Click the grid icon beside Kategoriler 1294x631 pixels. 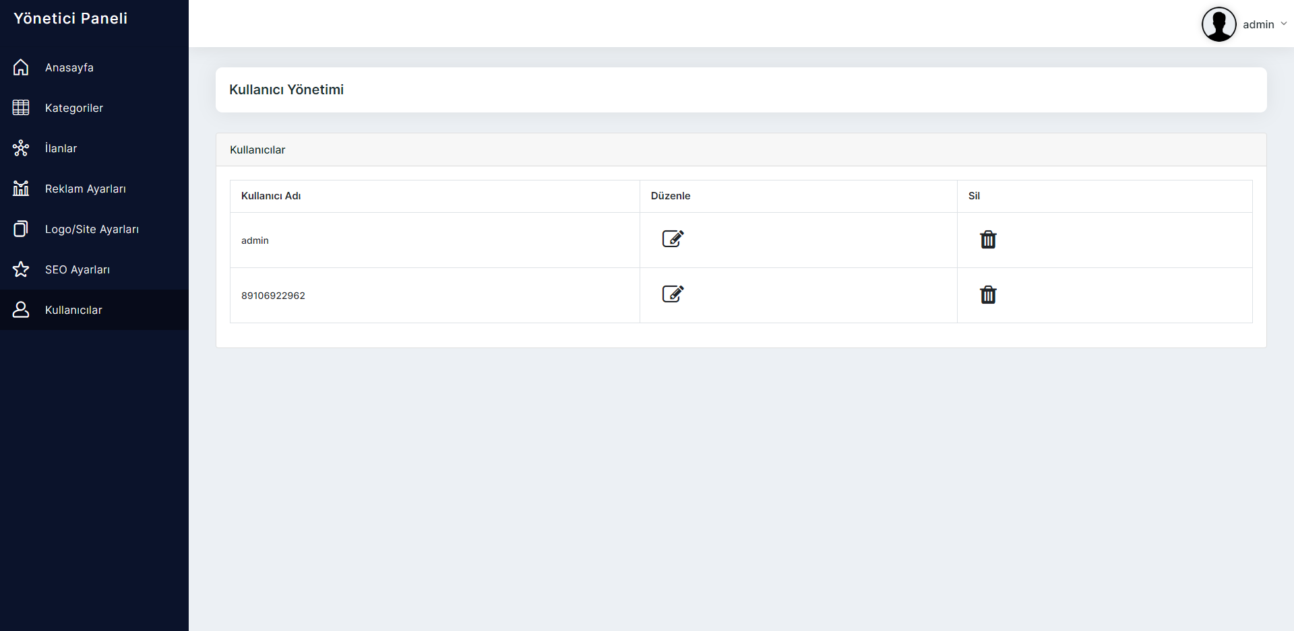click(21, 108)
